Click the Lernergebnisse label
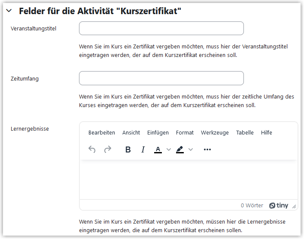This screenshot has height=239, width=304. [30, 129]
